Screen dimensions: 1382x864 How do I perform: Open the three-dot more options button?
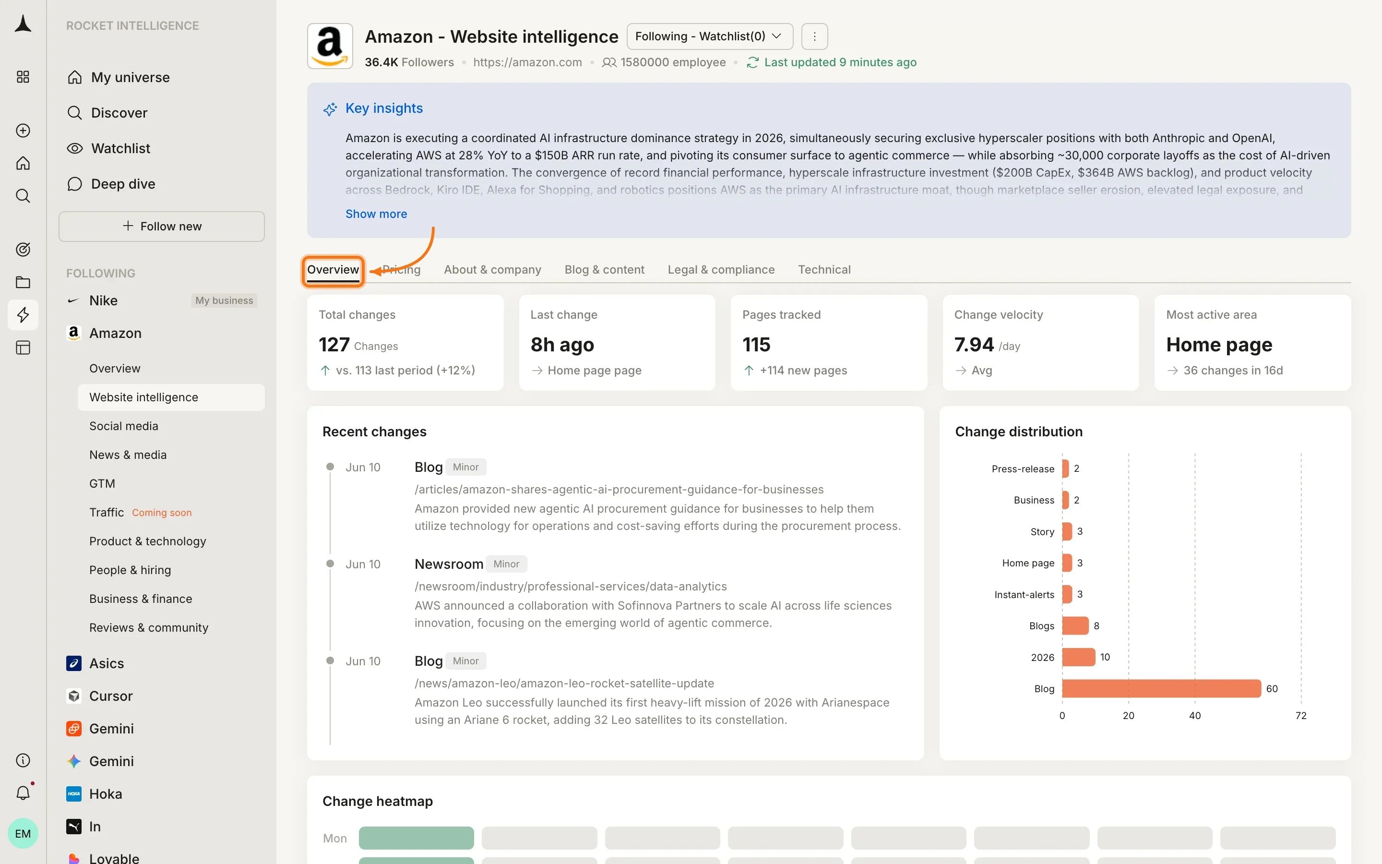coord(814,36)
